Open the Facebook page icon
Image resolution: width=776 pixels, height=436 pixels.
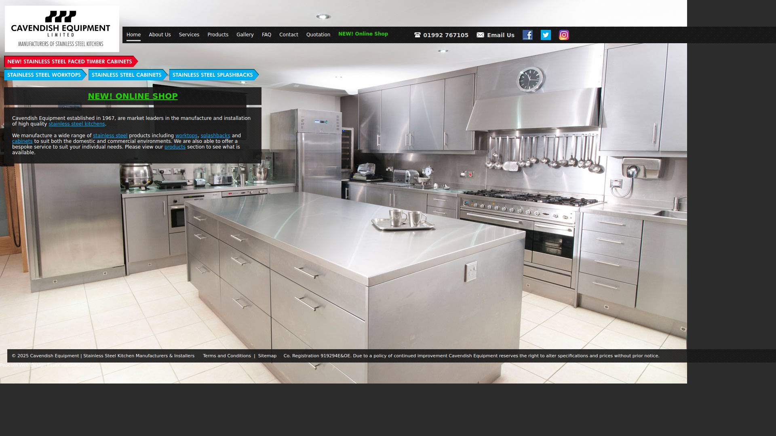(527, 35)
